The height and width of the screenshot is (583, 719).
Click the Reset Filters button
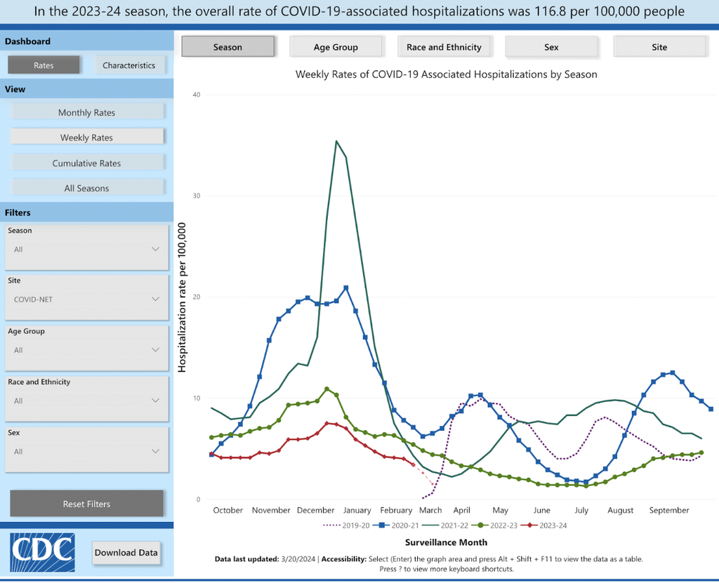(86, 504)
